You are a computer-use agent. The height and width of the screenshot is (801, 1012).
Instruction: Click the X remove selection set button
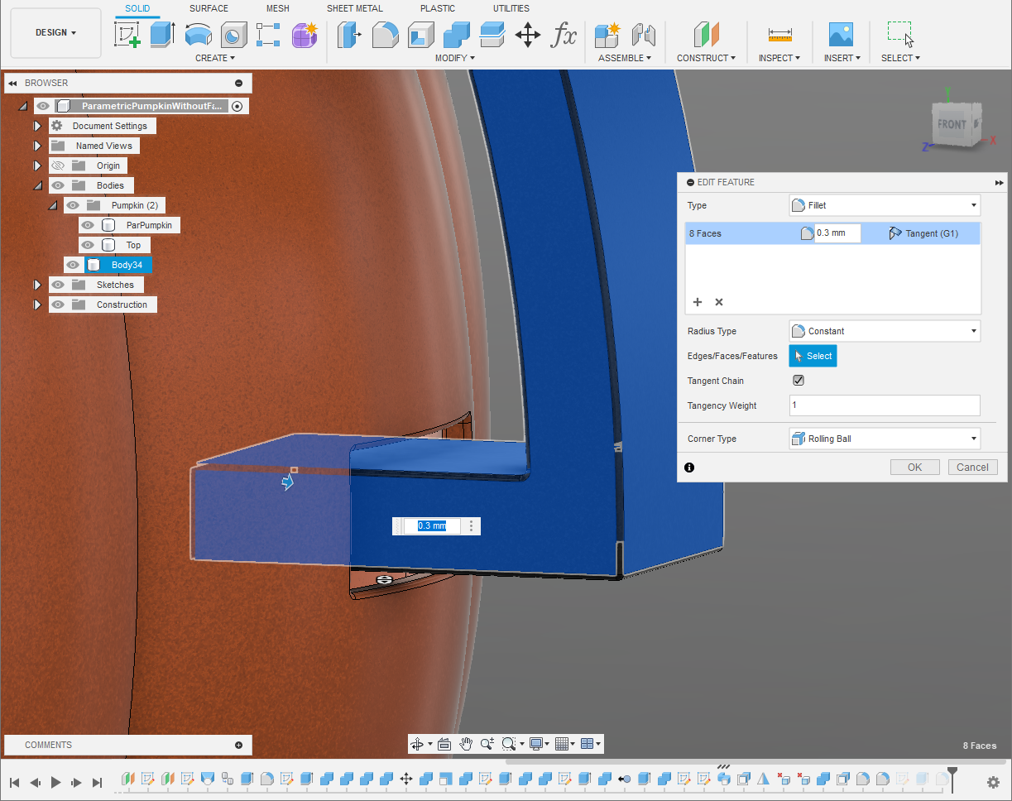(x=719, y=302)
